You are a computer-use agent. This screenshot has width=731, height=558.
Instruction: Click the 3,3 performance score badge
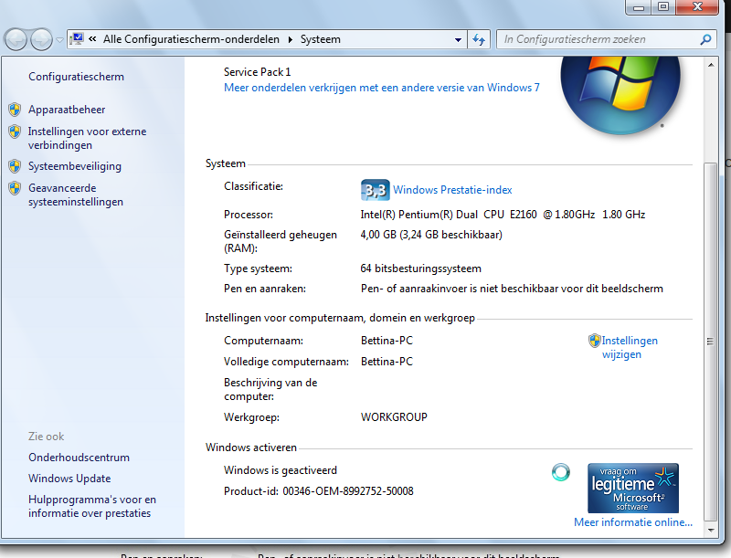376,190
